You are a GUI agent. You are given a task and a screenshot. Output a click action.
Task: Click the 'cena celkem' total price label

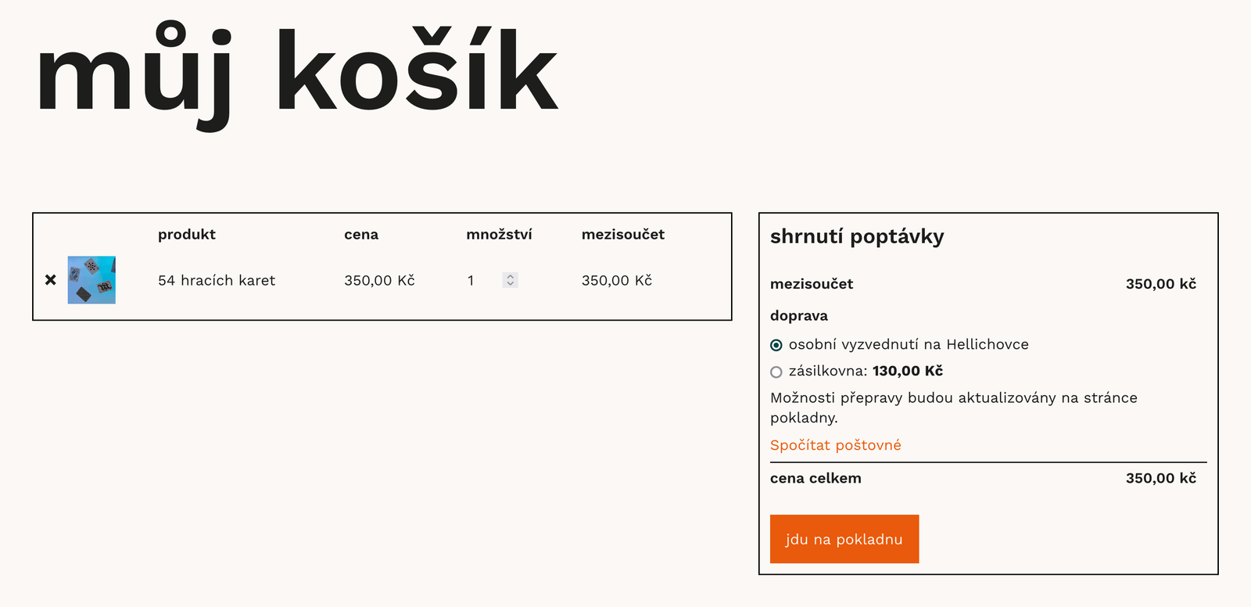(815, 478)
